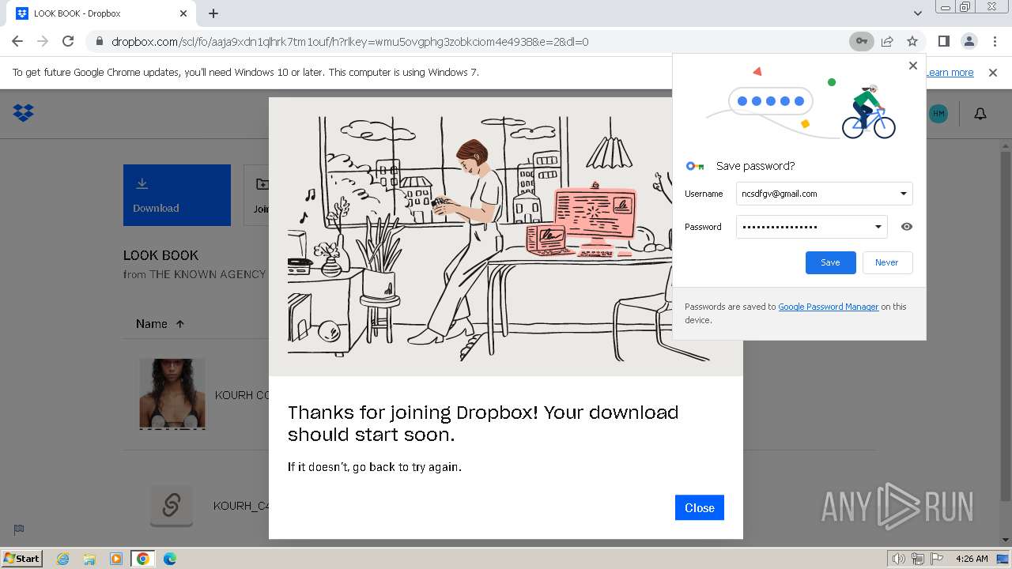
Task: Close the Thanks for joining Dropbox dialog
Action: [x=699, y=507]
